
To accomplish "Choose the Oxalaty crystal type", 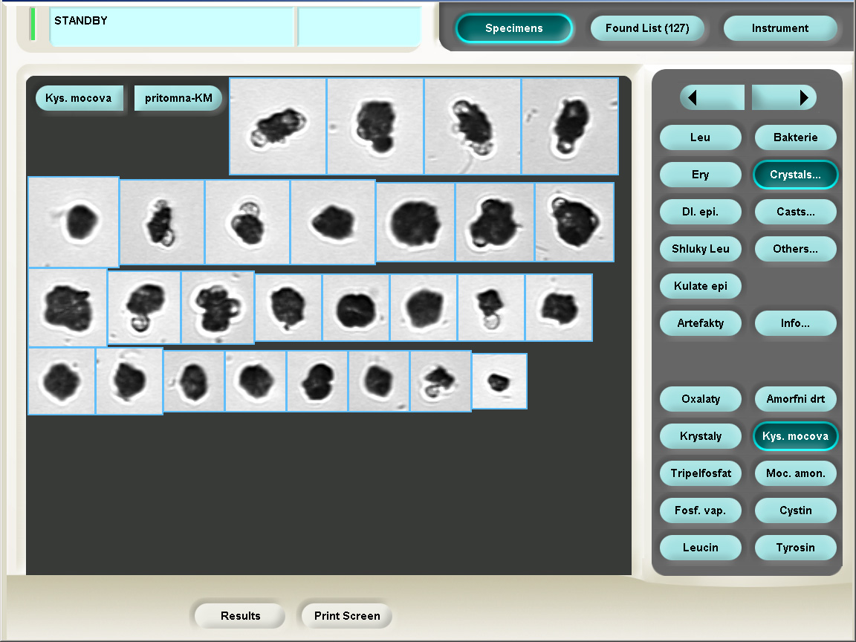I will click(701, 399).
